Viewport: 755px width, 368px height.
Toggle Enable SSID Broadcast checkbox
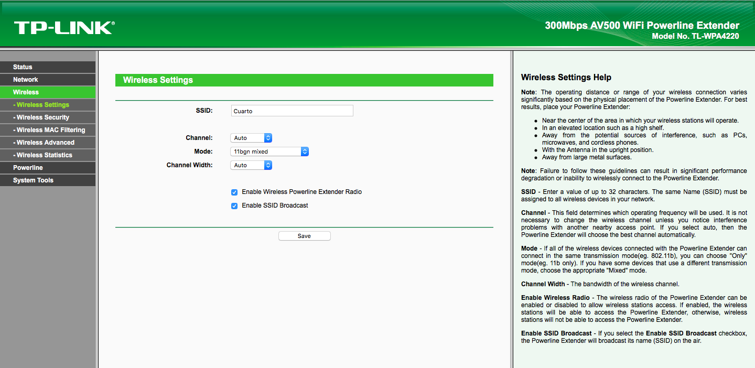click(x=234, y=206)
